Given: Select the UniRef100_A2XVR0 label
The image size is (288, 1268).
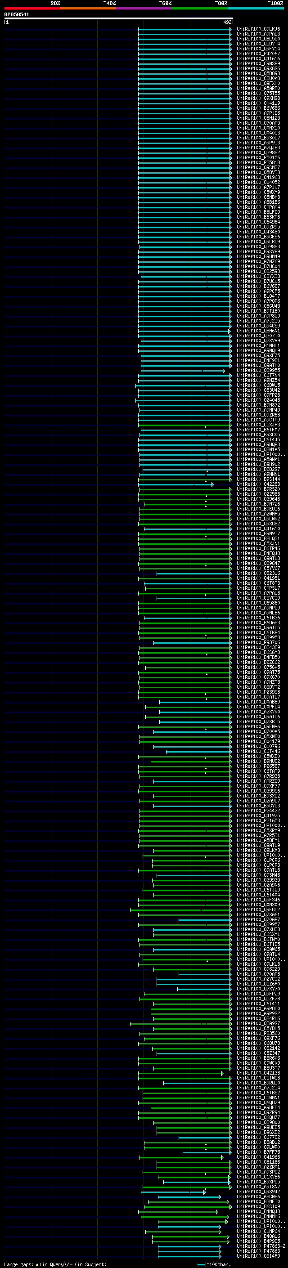Looking at the screenshot, I should 258,712.
